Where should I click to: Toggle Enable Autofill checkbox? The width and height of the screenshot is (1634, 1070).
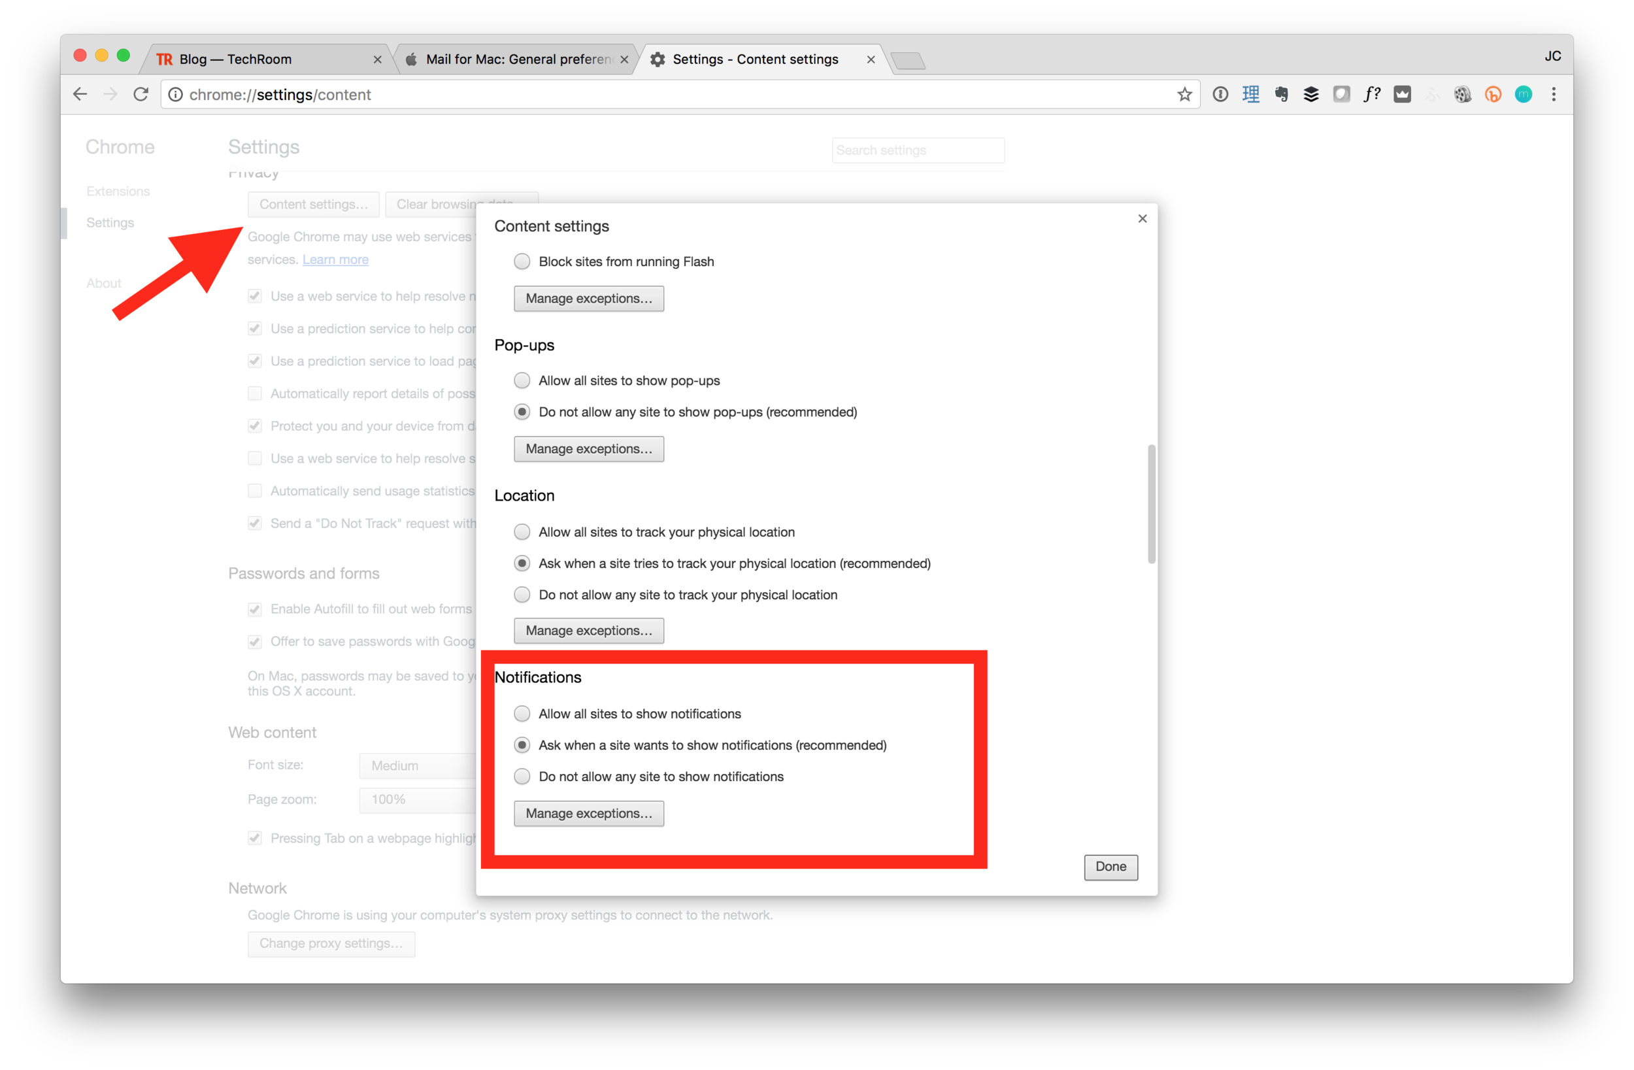click(x=255, y=609)
